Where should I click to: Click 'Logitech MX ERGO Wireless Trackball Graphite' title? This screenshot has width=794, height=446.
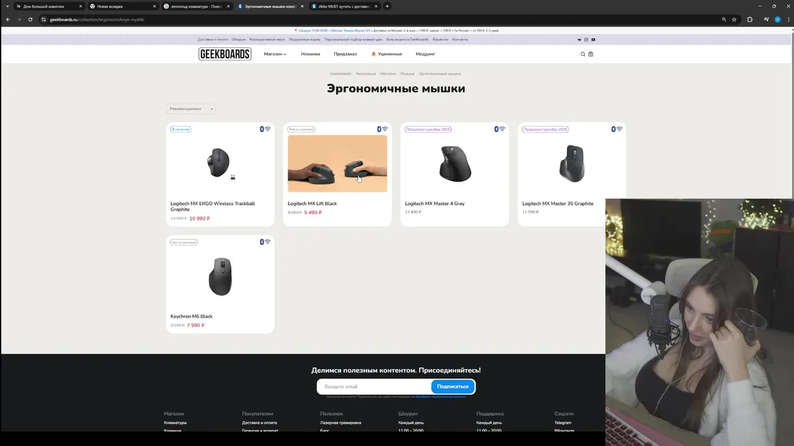click(213, 206)
